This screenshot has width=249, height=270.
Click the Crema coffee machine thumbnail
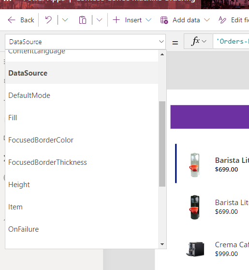click(195, 249)
